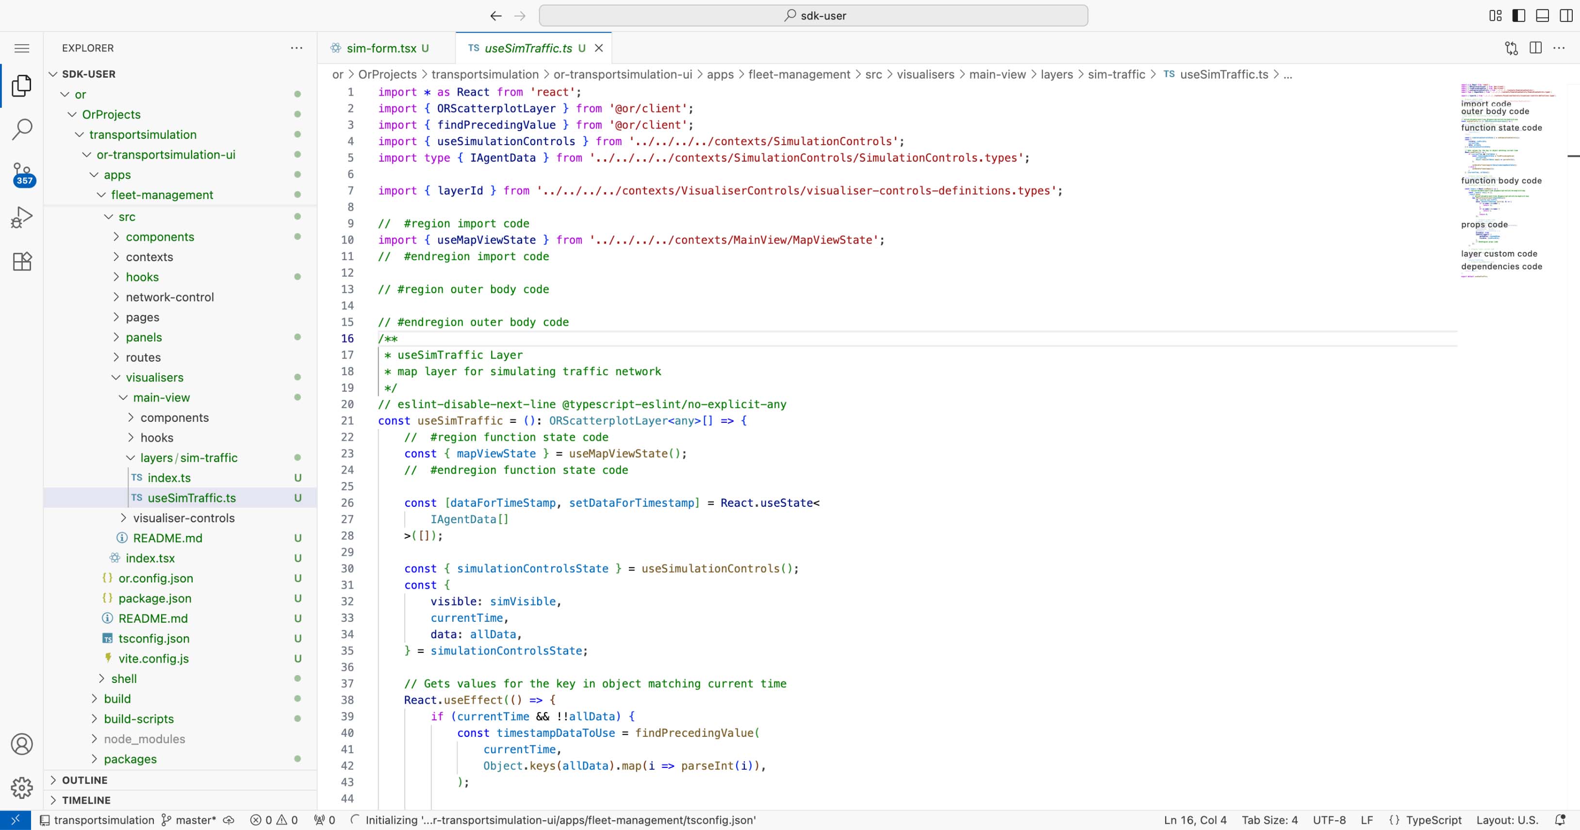Open the Search view icon
This screenshot has width=1580, height=830.
[22, 130]
